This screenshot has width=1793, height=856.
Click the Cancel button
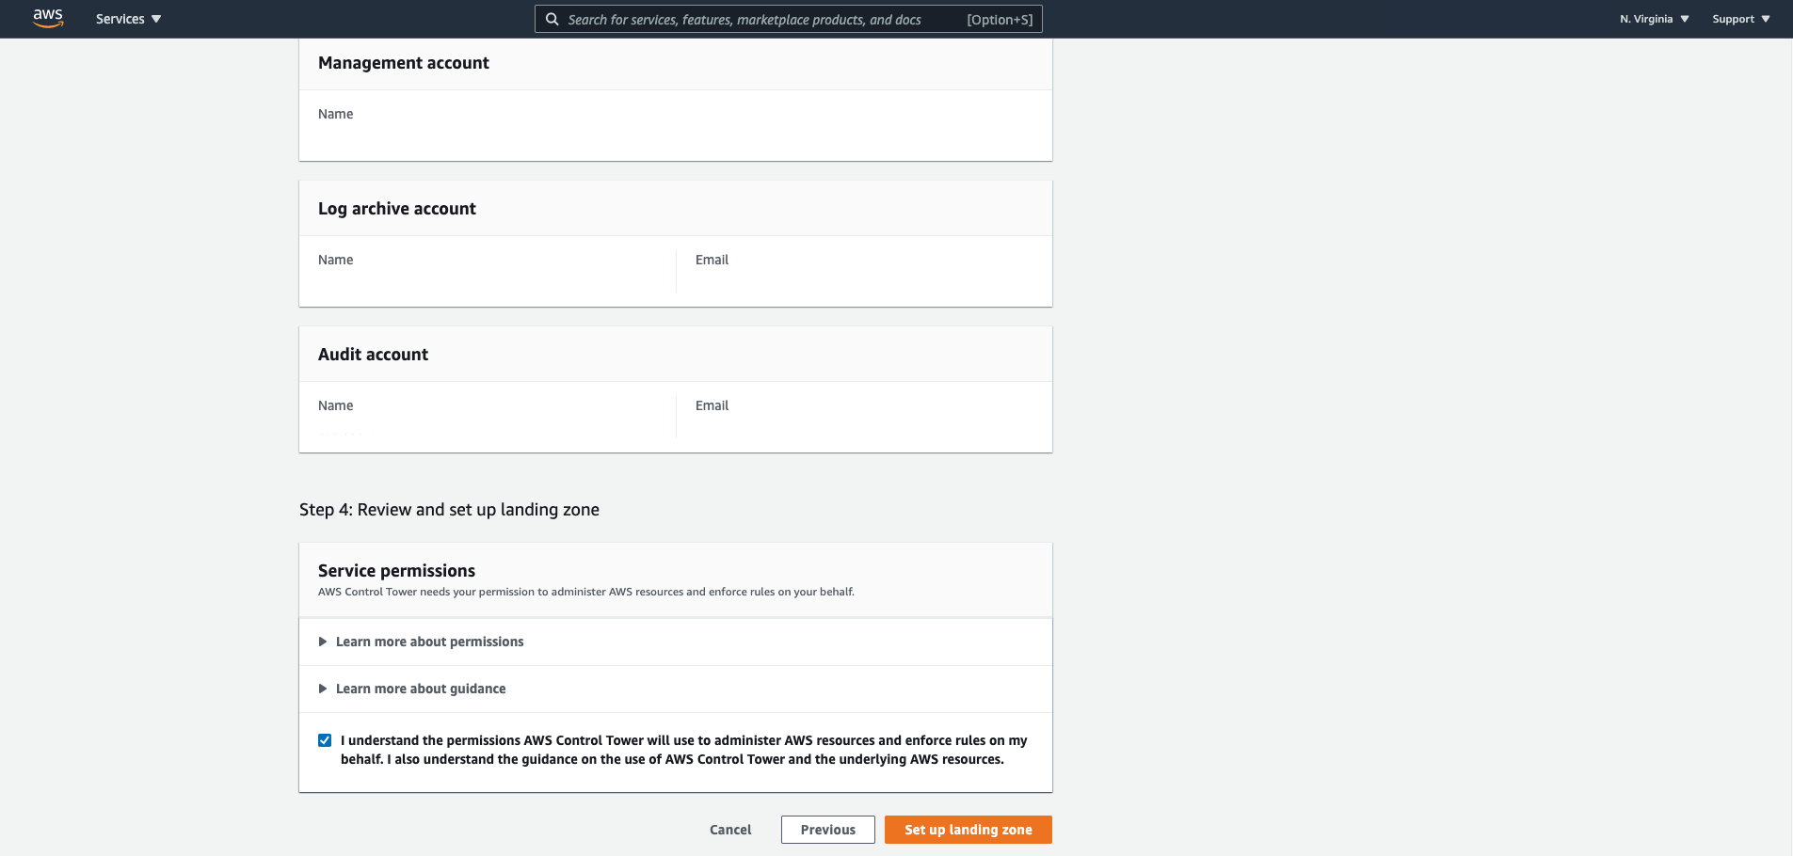[x=730, y=830]
